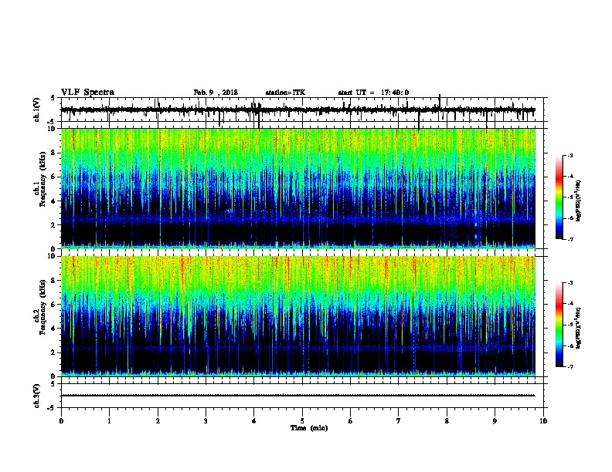The image size is (612, 472).
Task: Click the log(PSD) unit label beside ch.2 colorbar
Action: pos(578,329)
